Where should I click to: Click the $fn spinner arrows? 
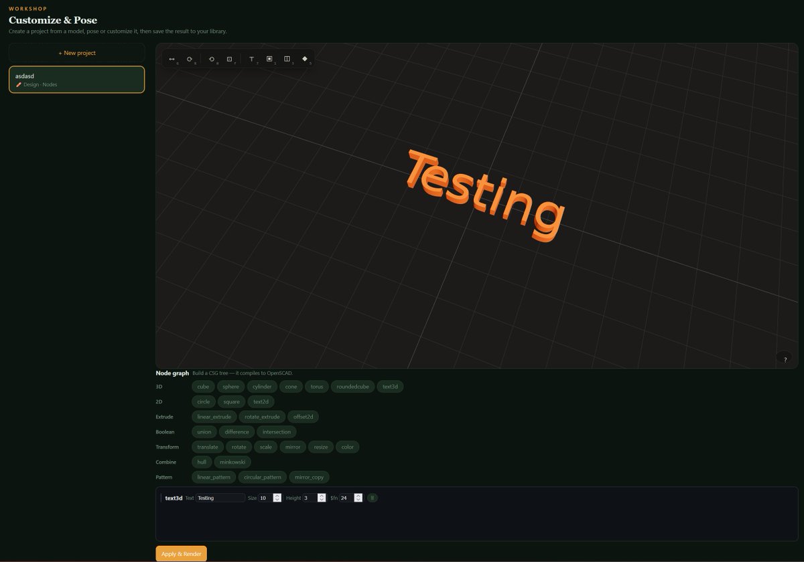point(358,498)
